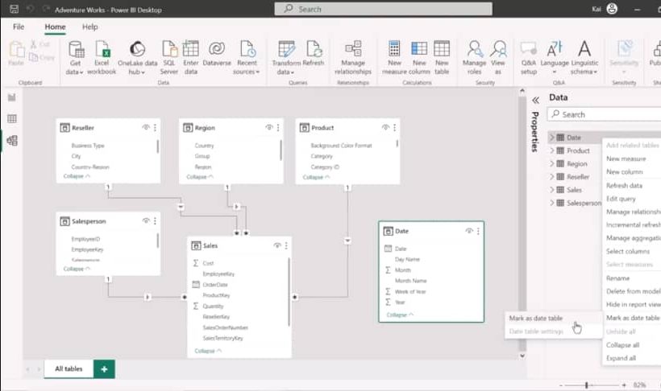The image size is (661, 391).
Task: Click the SQL Server source icon
Action: 169,49
